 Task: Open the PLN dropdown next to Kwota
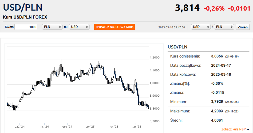tap(52, 27)
